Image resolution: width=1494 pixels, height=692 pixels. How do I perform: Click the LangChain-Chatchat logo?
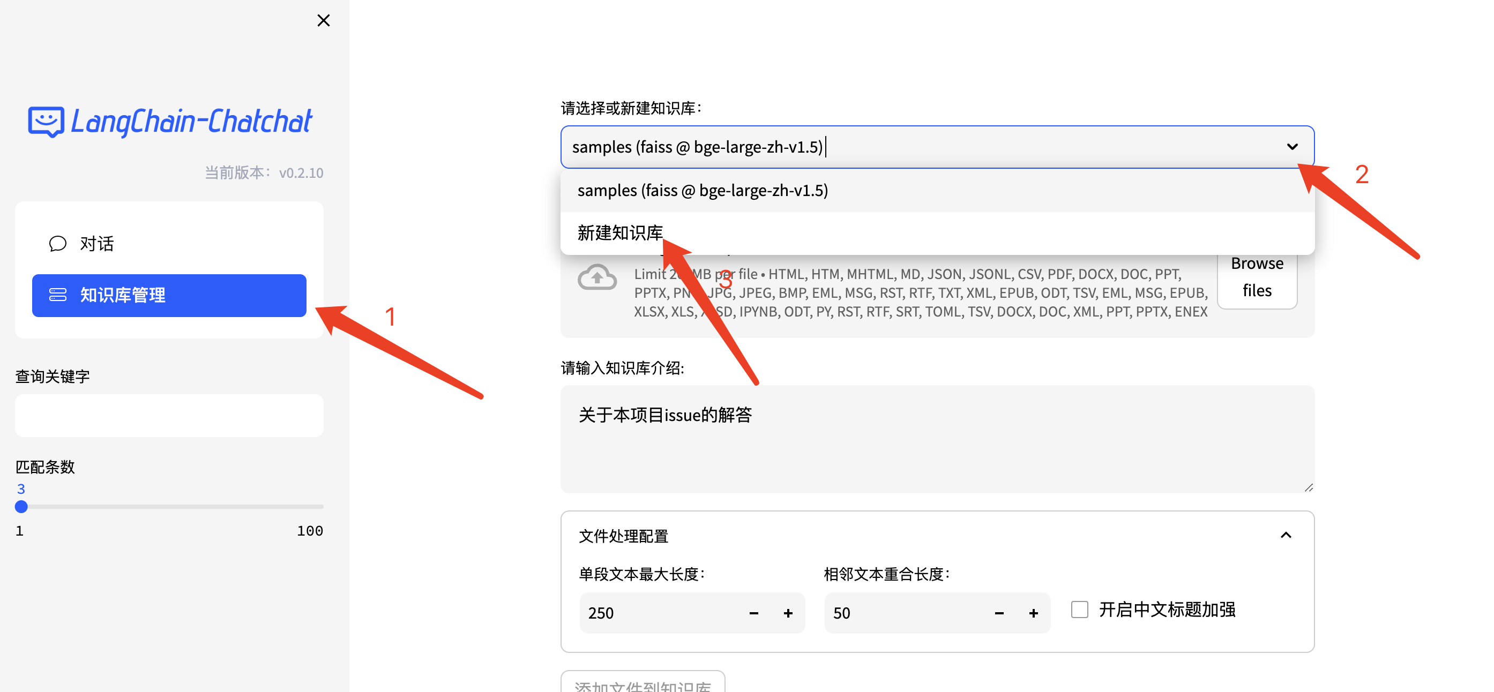point(170,122)
